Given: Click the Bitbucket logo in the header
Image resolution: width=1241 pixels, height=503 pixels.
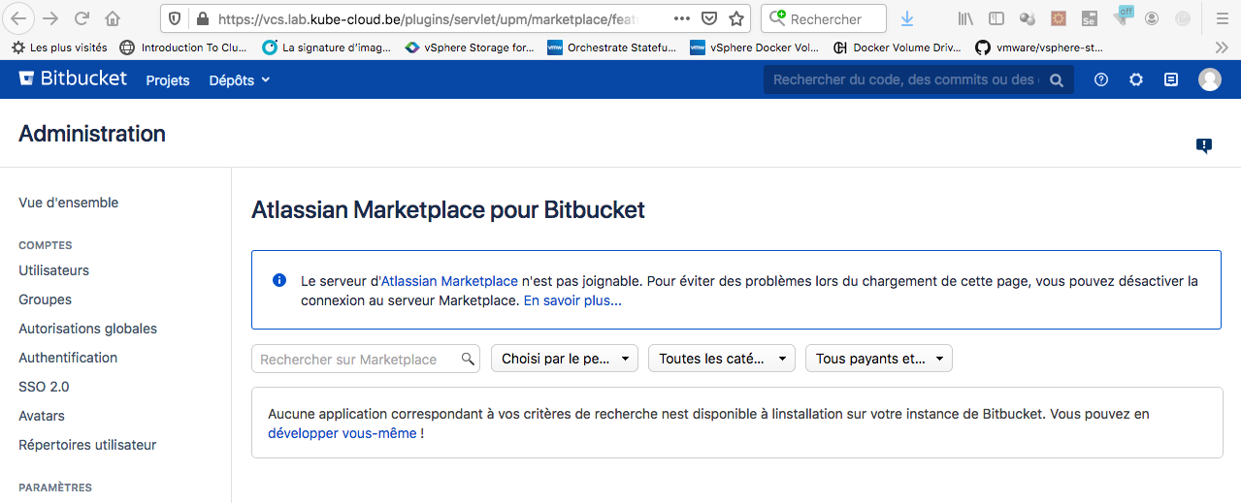Looking at the screenshot, I should point(73,79).
